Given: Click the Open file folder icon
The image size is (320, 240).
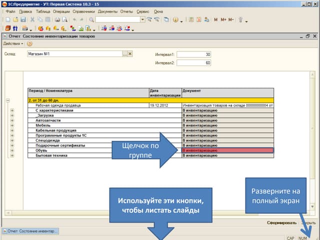Looking at the screenshot, I should coord(15,19).
